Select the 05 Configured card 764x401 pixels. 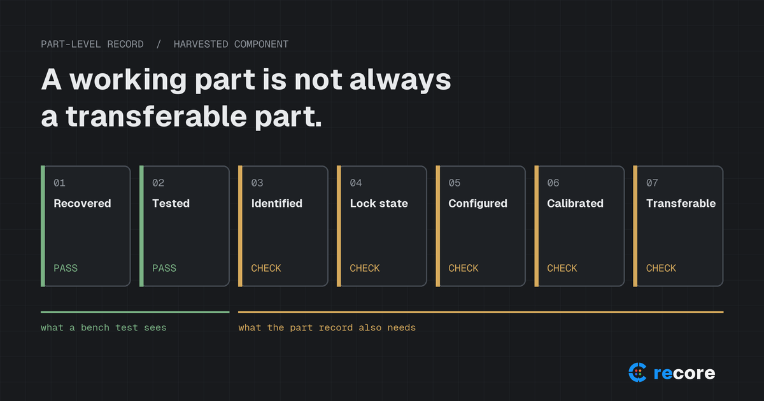(481, 226)
